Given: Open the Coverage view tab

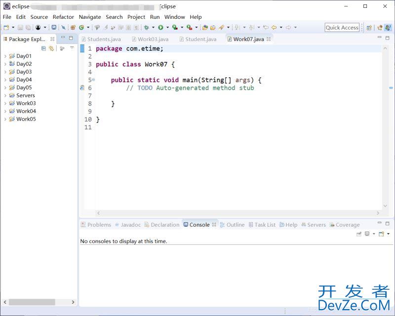Looking at the screenshot, I should 345,225.
